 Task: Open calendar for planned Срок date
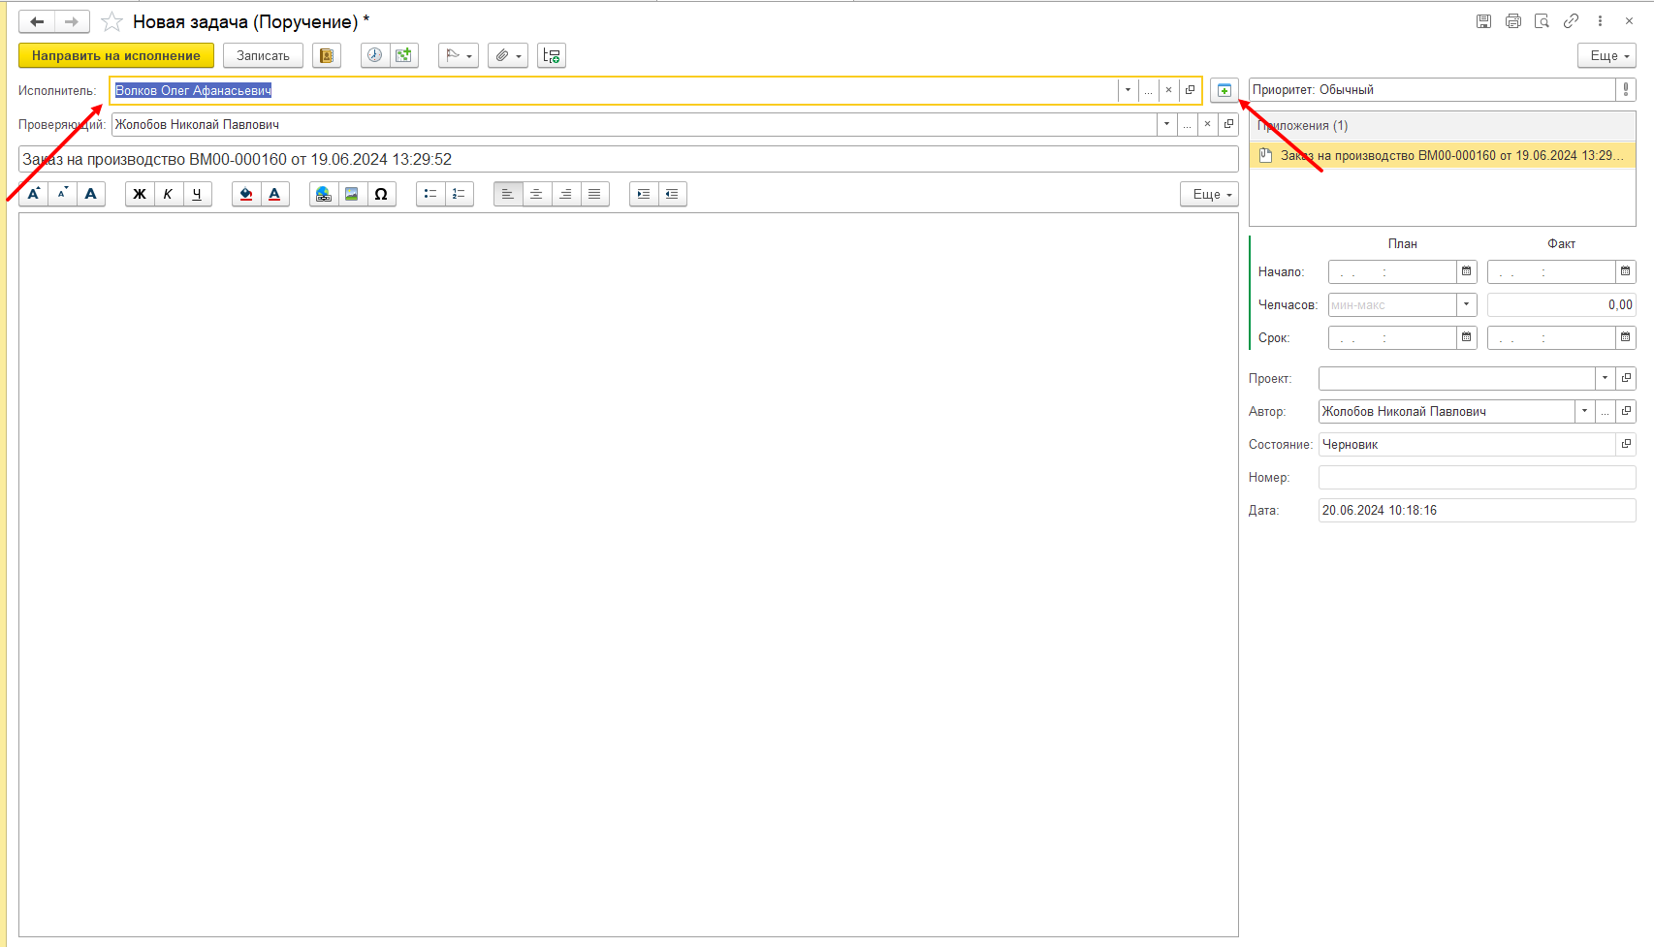coord(1467,337)
